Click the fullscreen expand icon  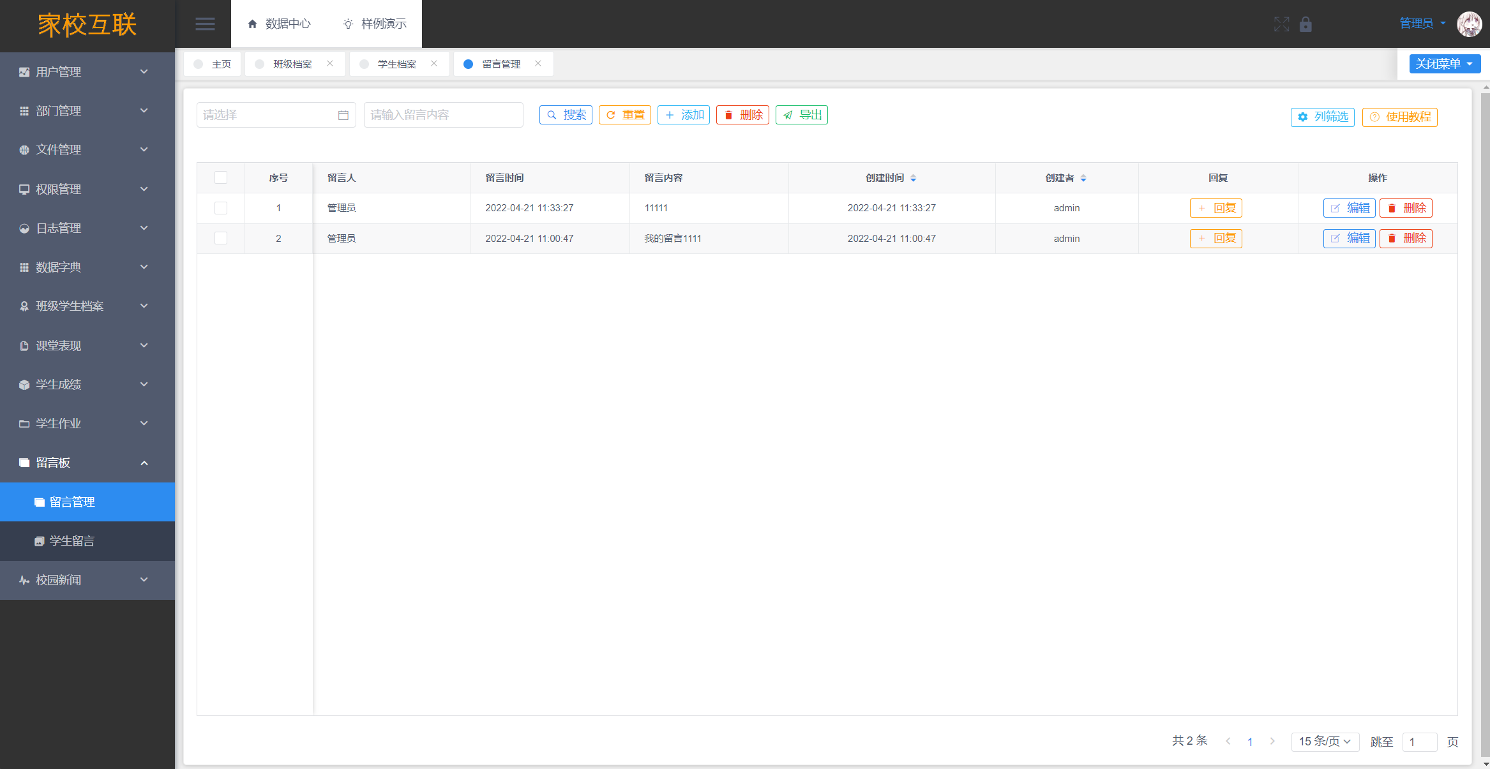click(x=1281, y=24)
